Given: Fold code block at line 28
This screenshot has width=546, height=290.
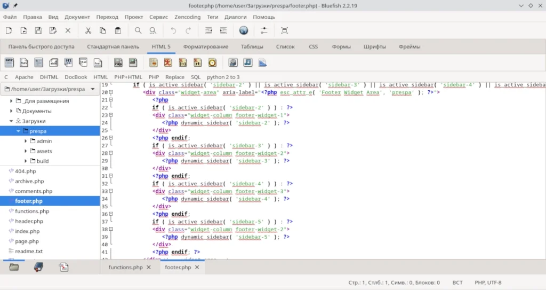Looking at the screenshot, I should click(x=111, y=153).
